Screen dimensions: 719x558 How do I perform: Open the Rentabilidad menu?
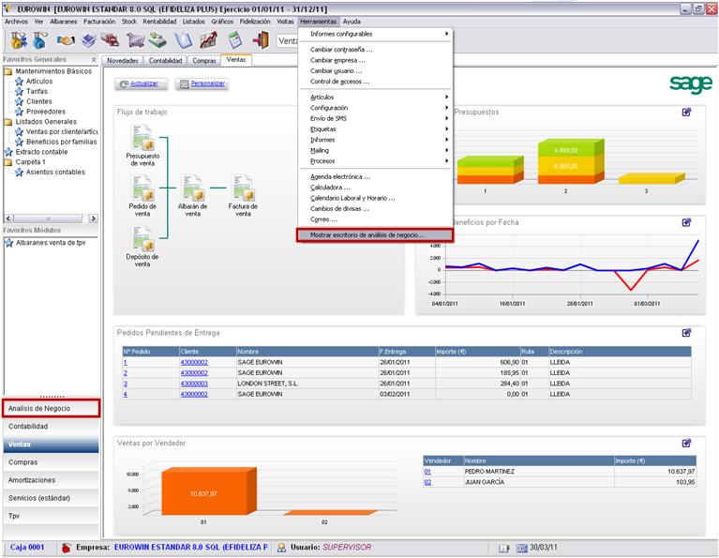pos(159,22)
